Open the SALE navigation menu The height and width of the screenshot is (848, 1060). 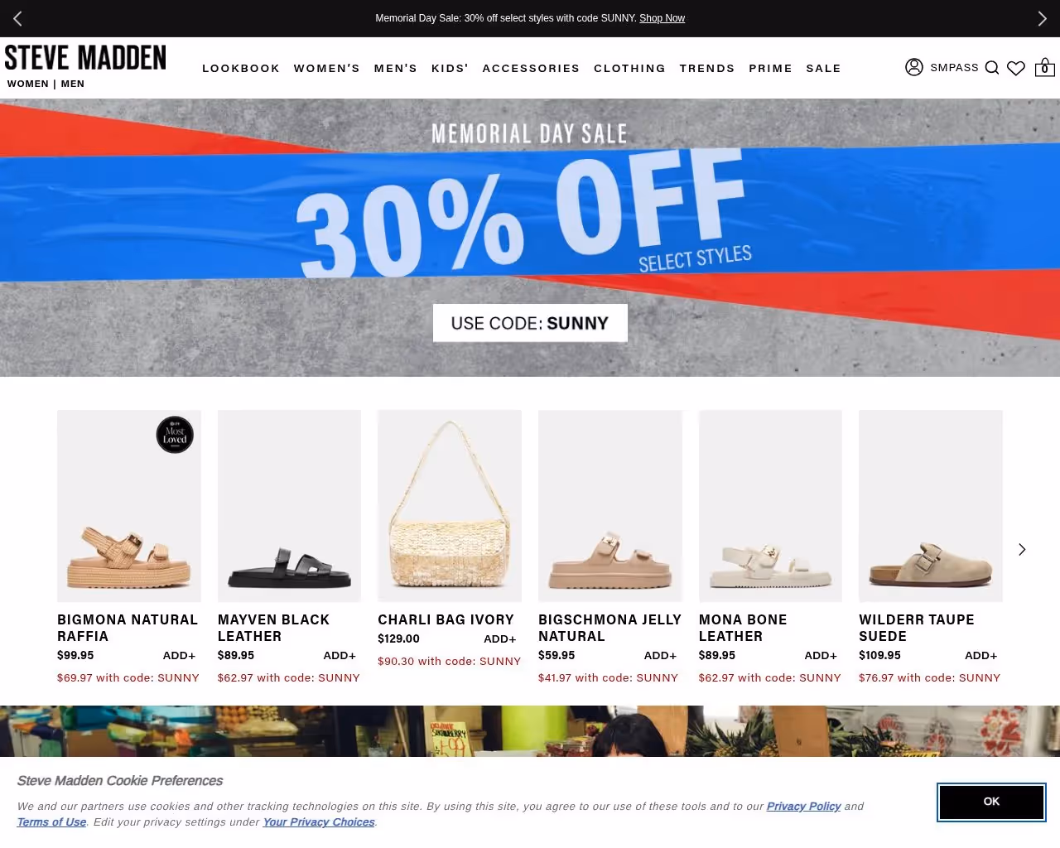pos(824,68)
